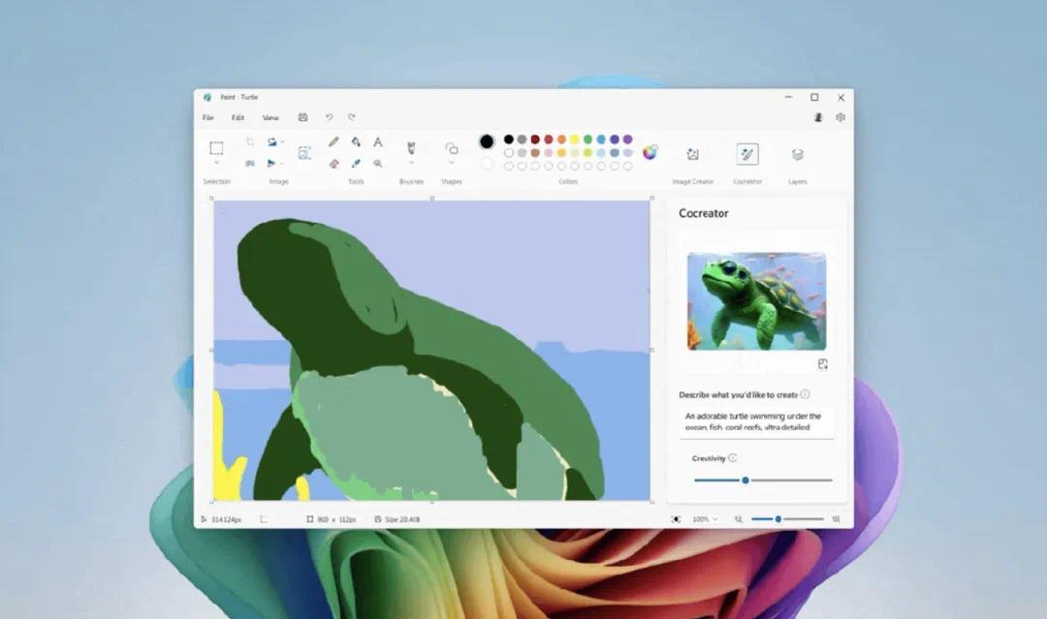
Task: Choose the Text tool
Action: [378, 142]
